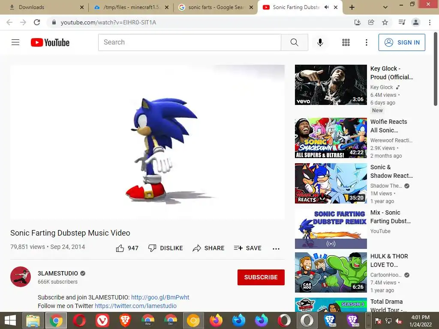This screenshot has height=329, width=439.
Task: Open Sonic & Shadow React thumbnail
Action: (x=331, y=183)
